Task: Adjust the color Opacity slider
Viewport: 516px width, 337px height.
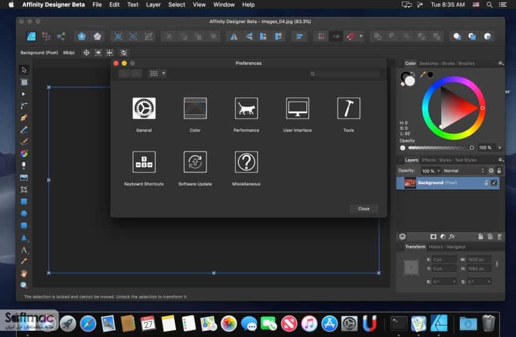Action: coord(441,148)
